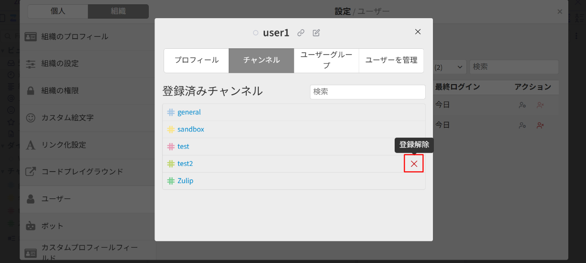This screenshot has width=586, height=263.
Task: Open the general channel link
Action: click(189, 112)
